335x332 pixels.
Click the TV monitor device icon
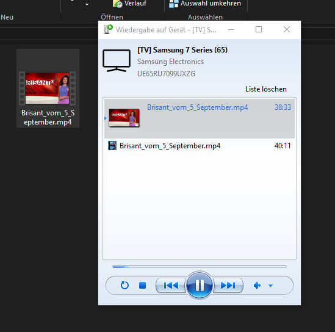(x=117, y=60)
